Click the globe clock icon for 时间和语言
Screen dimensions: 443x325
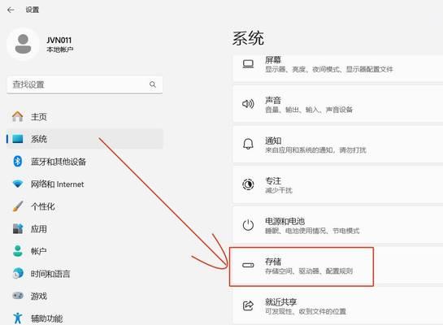click(x=18, y=273)
